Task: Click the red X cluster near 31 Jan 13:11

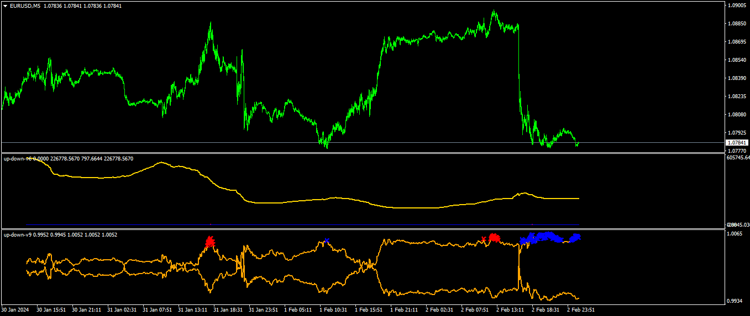Action: click(x=209, y=242)
